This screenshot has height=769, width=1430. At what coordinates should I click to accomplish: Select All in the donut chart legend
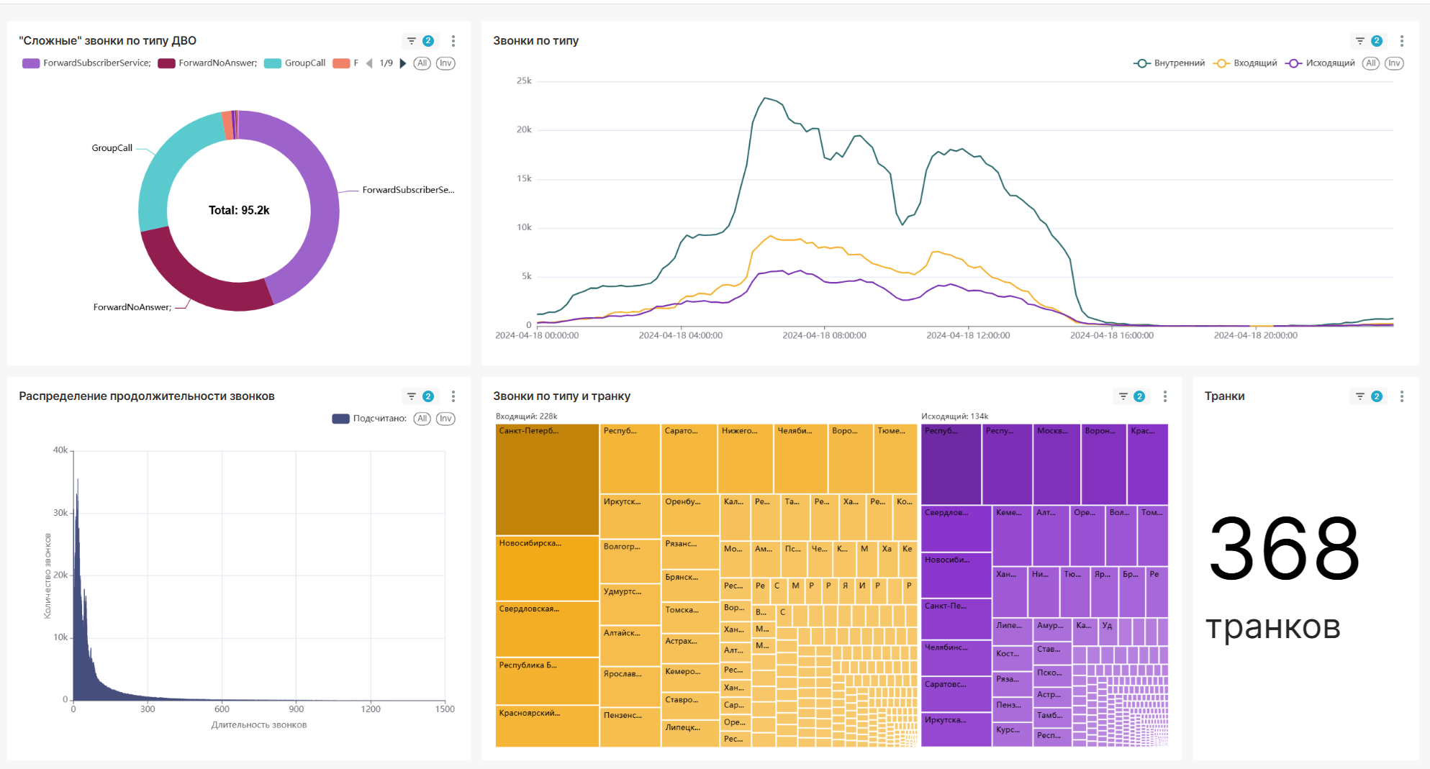(422, 63)
